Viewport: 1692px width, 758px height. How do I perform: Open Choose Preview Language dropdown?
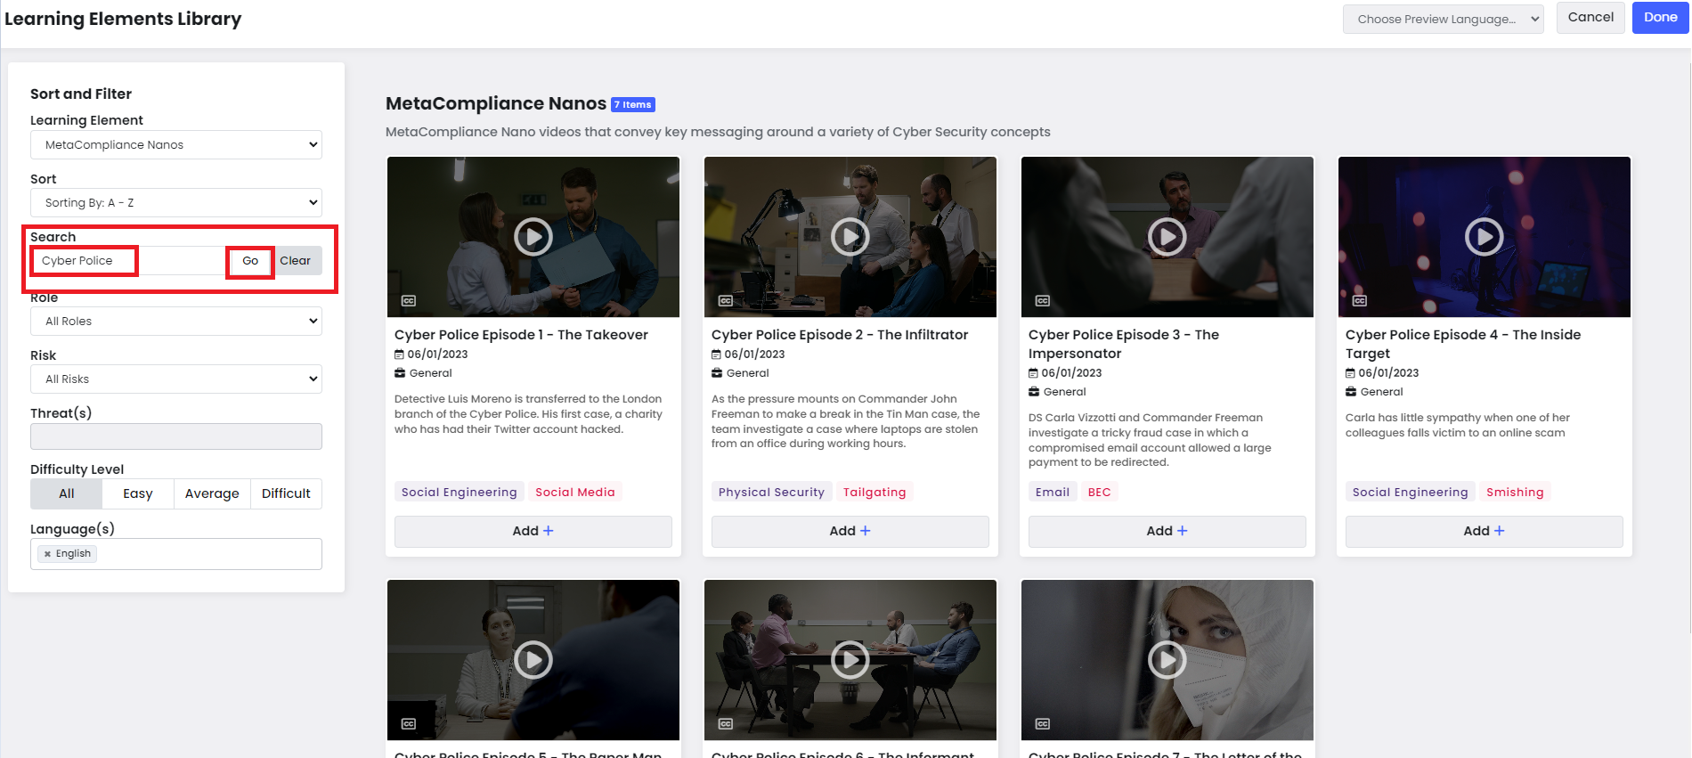[1443, 19]
